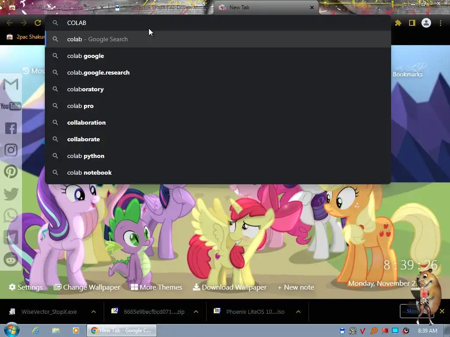Viewport: 450px width, 337px height.
Task: Open the 6665e9becfbcd071 zip download
Action: [x=148, y=312]
